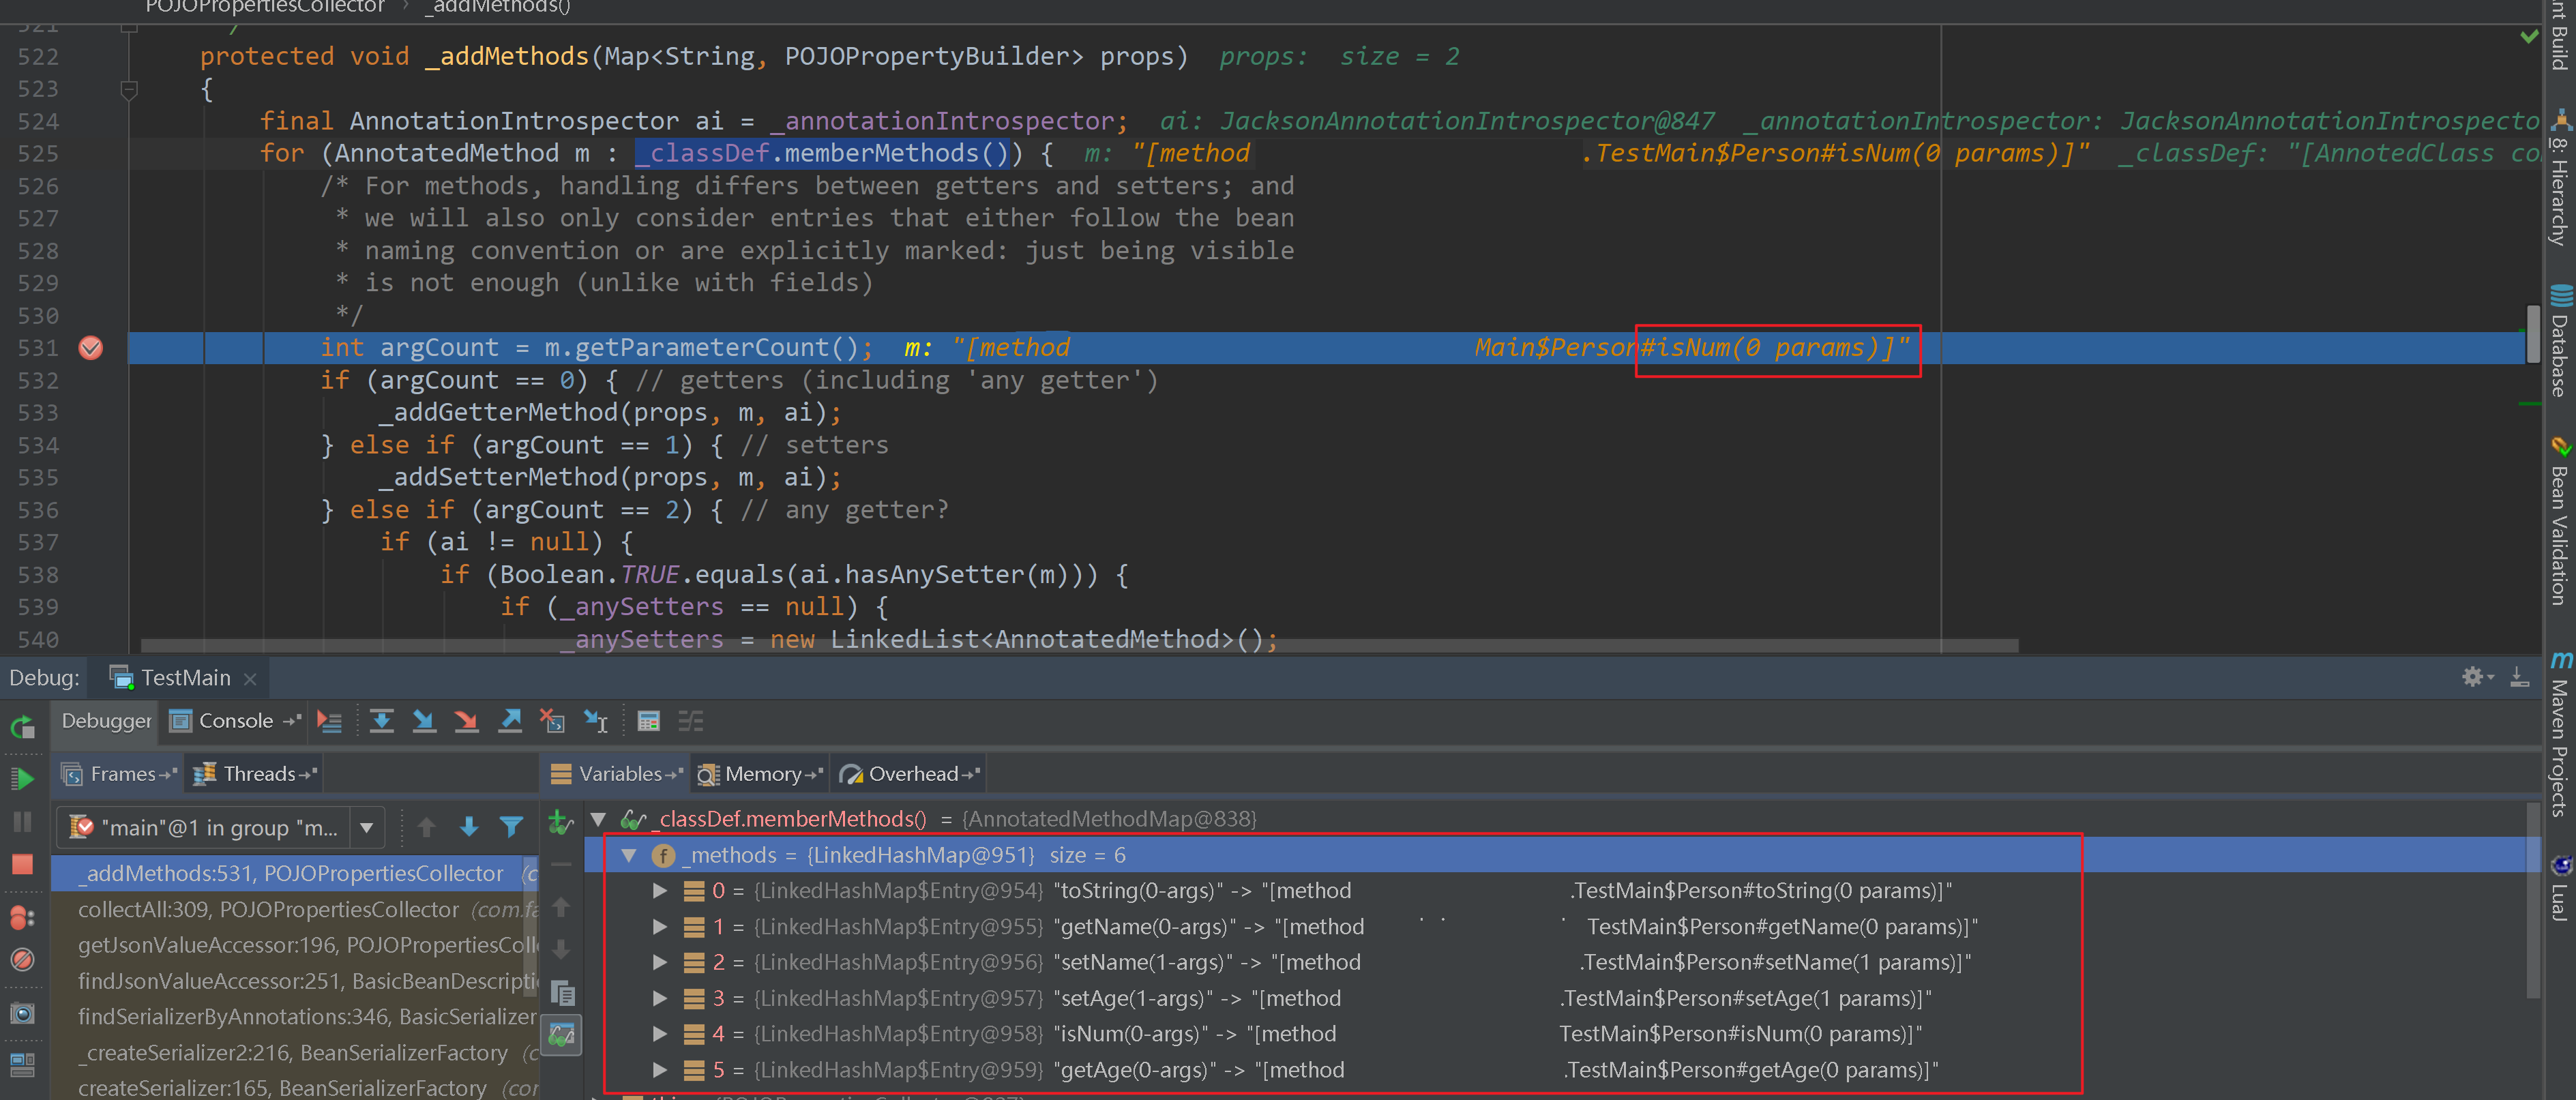
Task: Toggle mute breakpoints
Action: pyautogui.click(x=22, y=960)
